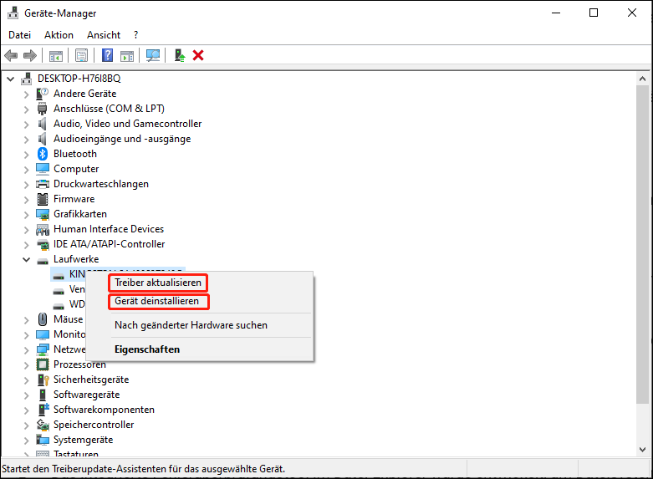Click the Andere Geräte unknown-device icon
The image size is (653, 479).
point(43,94)
